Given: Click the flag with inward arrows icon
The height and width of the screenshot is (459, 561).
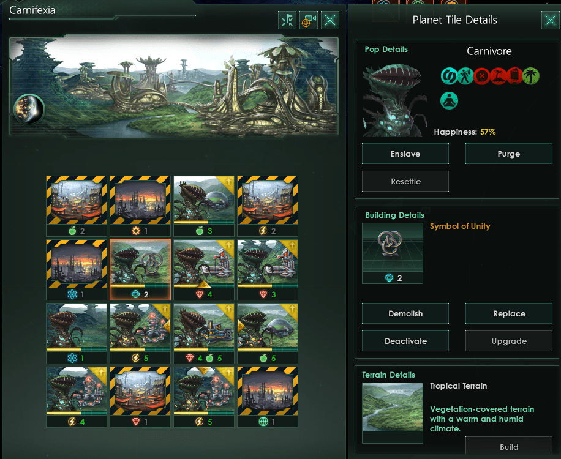Looking at the screenshot, I should click(287, 20).
